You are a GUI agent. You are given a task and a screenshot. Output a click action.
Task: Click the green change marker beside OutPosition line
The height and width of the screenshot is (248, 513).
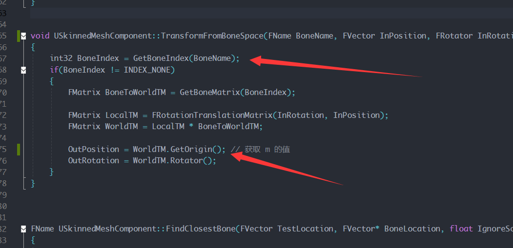19,149
